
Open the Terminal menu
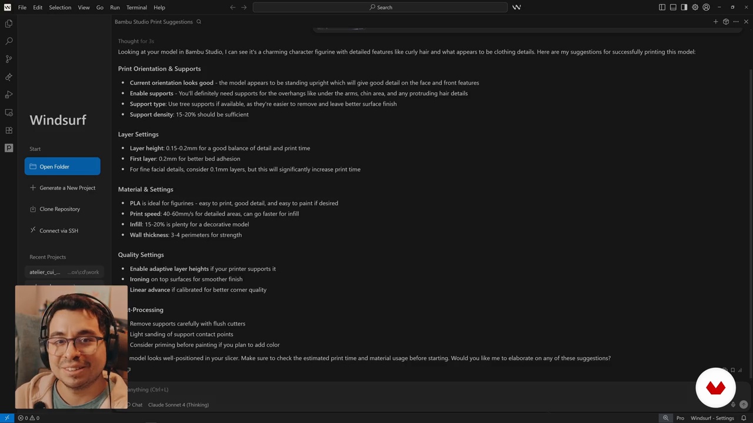[x=136, y=8]
